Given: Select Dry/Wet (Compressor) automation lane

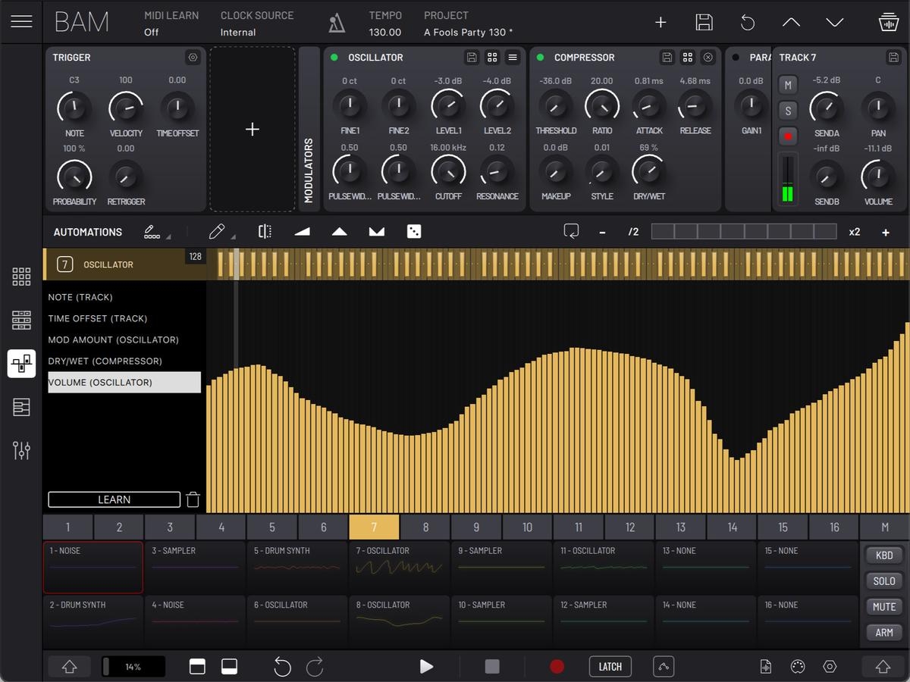Looking at the screenshot, I should pos(105,361).
